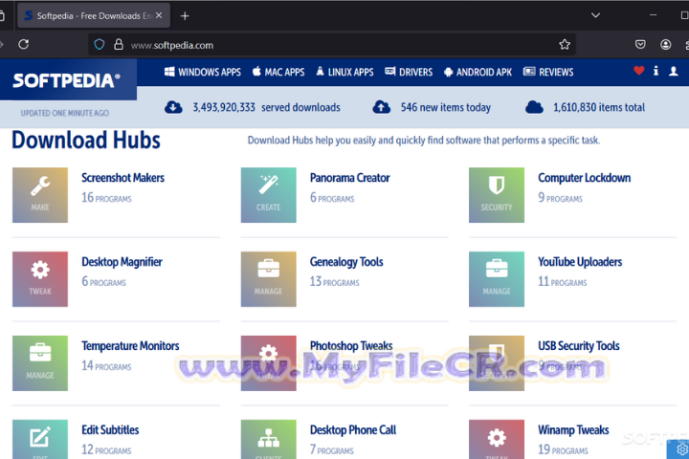Click the Download Hubs heading
The image size is (689, 459).
coord(86,141)
